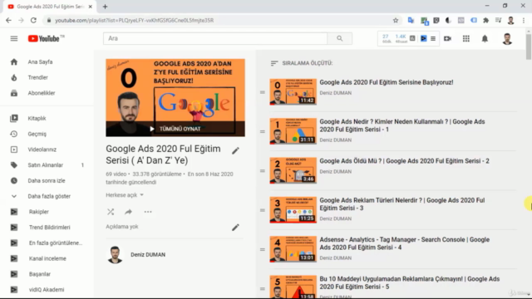This screenshot has width=532, height=299.
Task: Click the vidIQ list view icon
Action: click(433, 39)
